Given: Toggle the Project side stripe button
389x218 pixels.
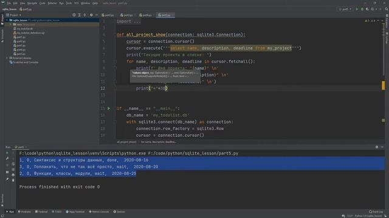Looking at the screenshot, I should (x=2, y=19).
